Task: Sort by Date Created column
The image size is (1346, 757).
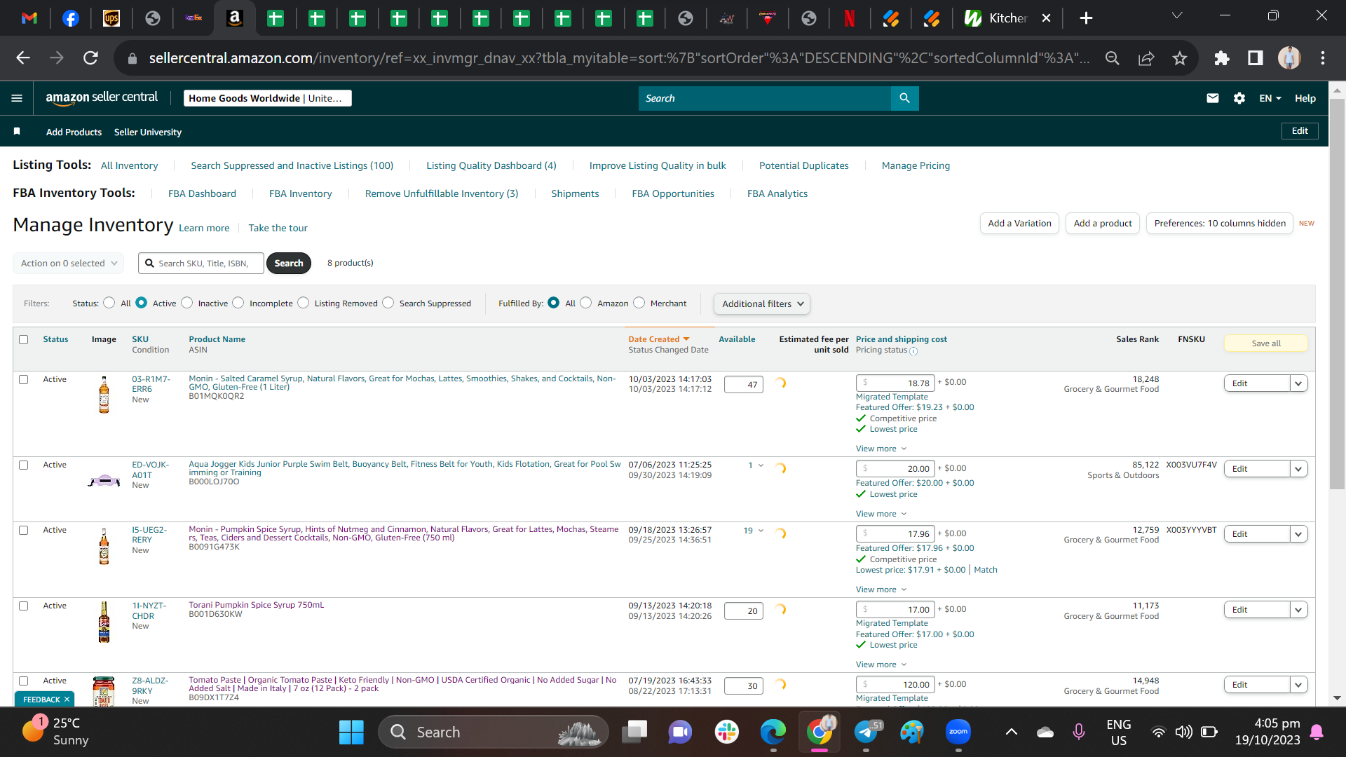Action: (x=658, y=339)
